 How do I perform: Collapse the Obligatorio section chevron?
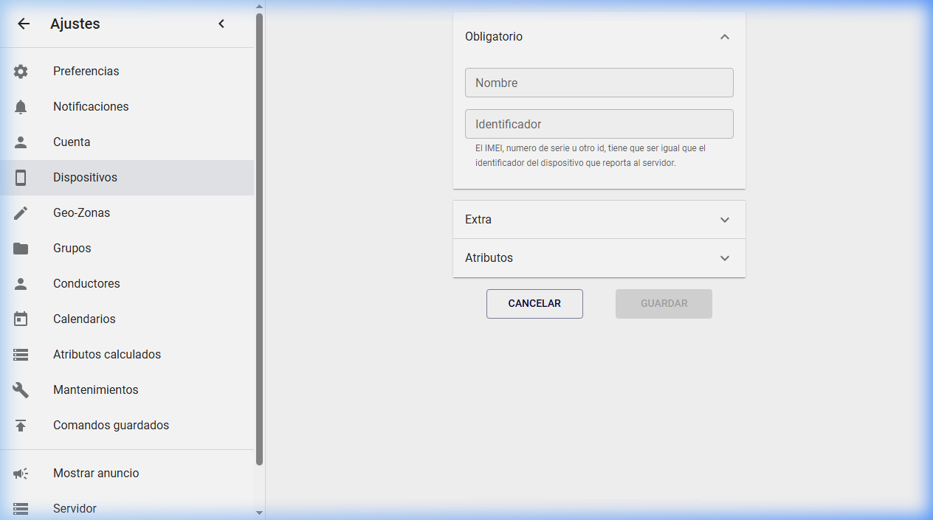725,37
